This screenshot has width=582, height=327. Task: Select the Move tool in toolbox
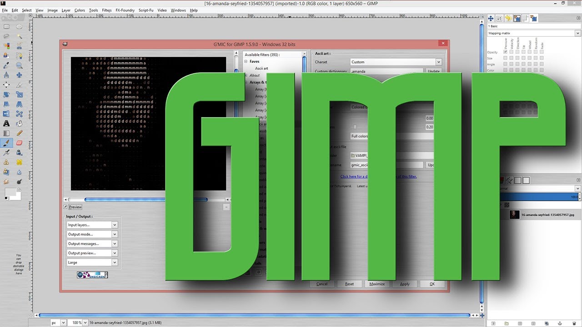click(20, 75)
